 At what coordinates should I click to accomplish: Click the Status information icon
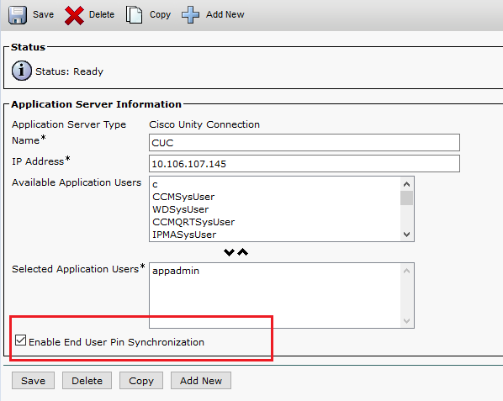click(x=22, y=71)
